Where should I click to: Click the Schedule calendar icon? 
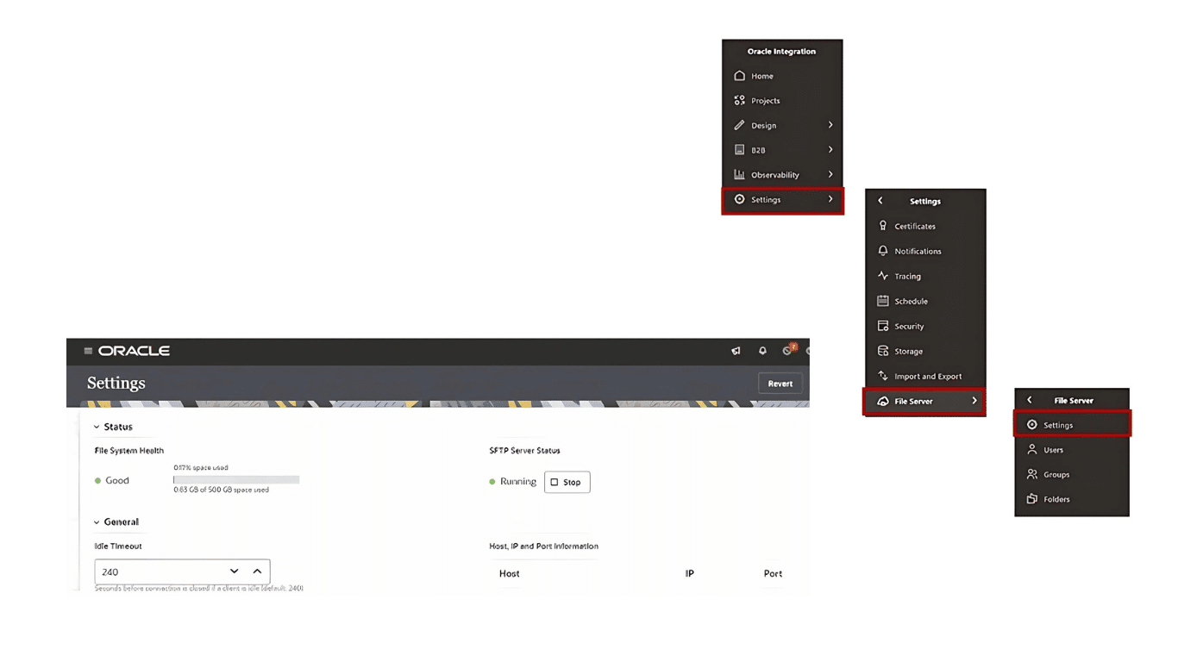882,301
